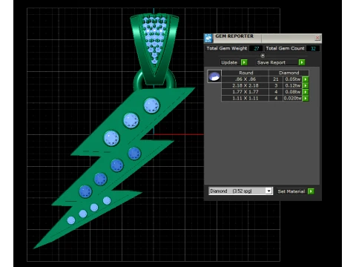Click the green arrow next to Set Material
Image resolution: width=356 pixels, height=267 pixels.
311,191
